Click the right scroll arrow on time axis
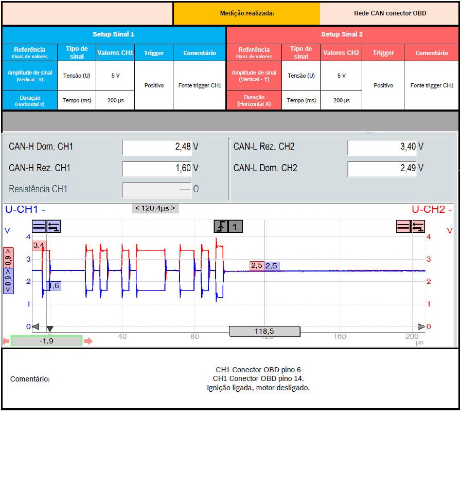The height and width of the screenshot is (490, 461). pos(421,326)
